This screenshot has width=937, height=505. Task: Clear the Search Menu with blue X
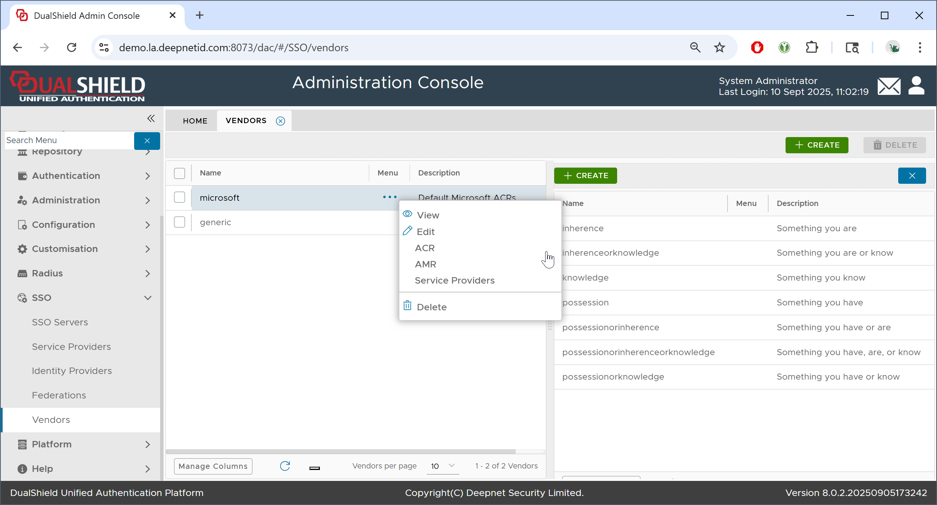[x=147, y=140]
